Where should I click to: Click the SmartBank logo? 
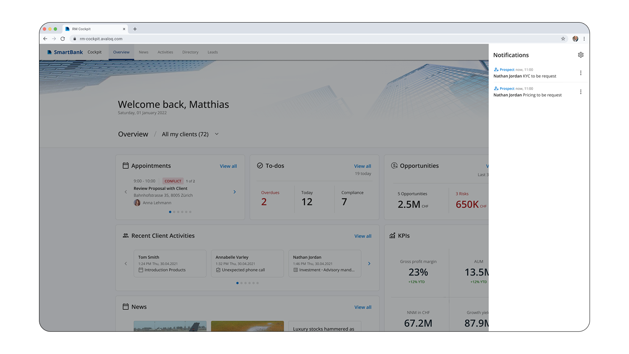65,52
